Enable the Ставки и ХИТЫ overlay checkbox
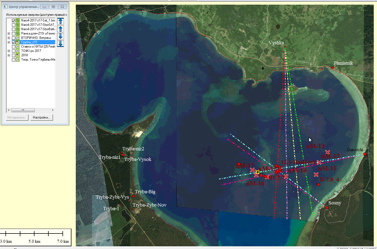Viewport: 377px width, 249px height. [14, 46]
